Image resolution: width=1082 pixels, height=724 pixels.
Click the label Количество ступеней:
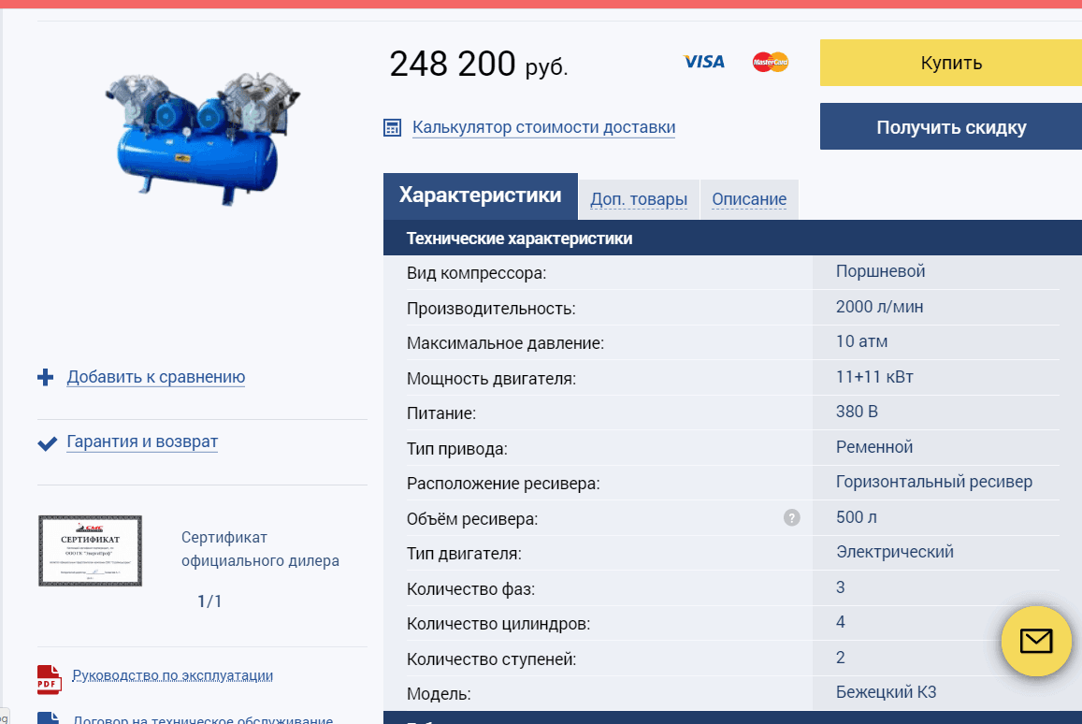(491, 659)
